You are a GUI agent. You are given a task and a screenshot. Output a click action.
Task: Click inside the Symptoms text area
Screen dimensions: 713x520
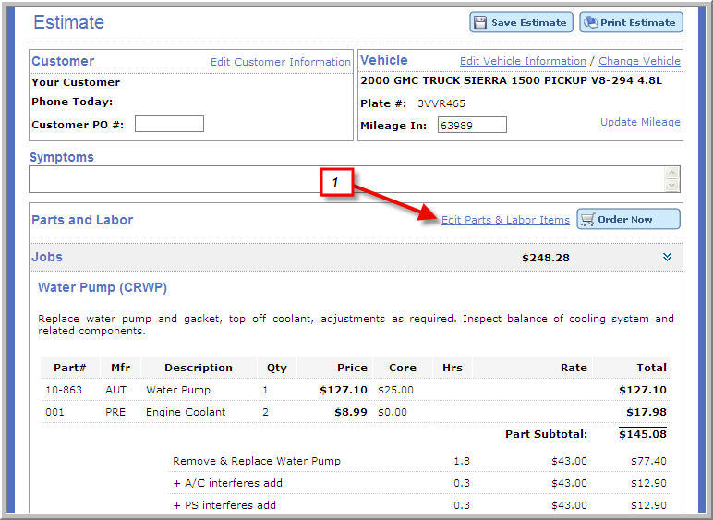[346, 179]
